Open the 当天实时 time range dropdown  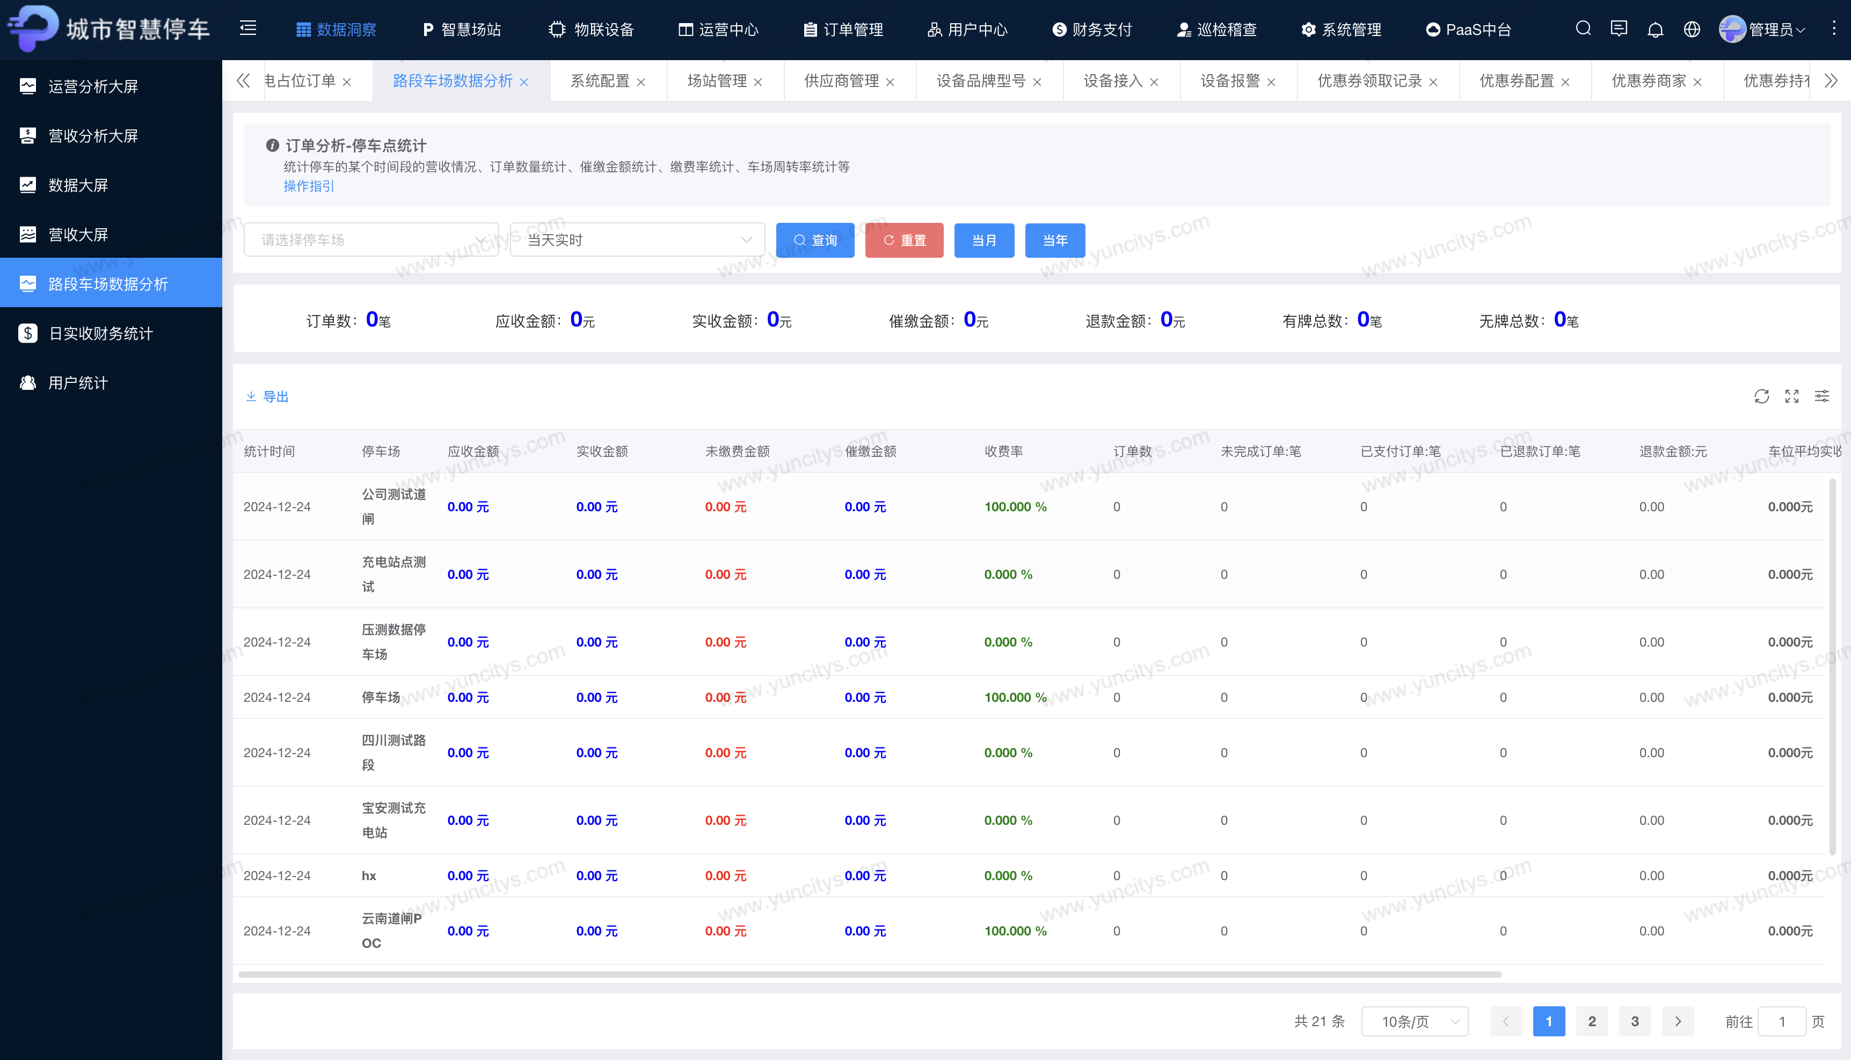click(637, 240)
